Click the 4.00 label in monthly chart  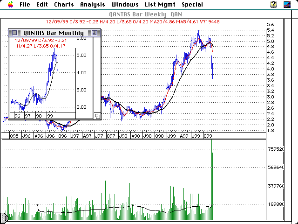click(81, 73)
